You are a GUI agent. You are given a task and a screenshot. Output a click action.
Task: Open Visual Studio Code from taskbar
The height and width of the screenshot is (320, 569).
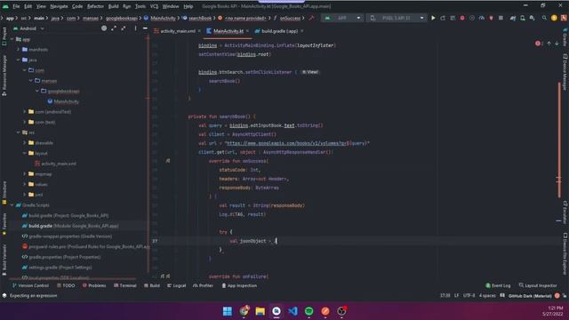coord(293,311)
